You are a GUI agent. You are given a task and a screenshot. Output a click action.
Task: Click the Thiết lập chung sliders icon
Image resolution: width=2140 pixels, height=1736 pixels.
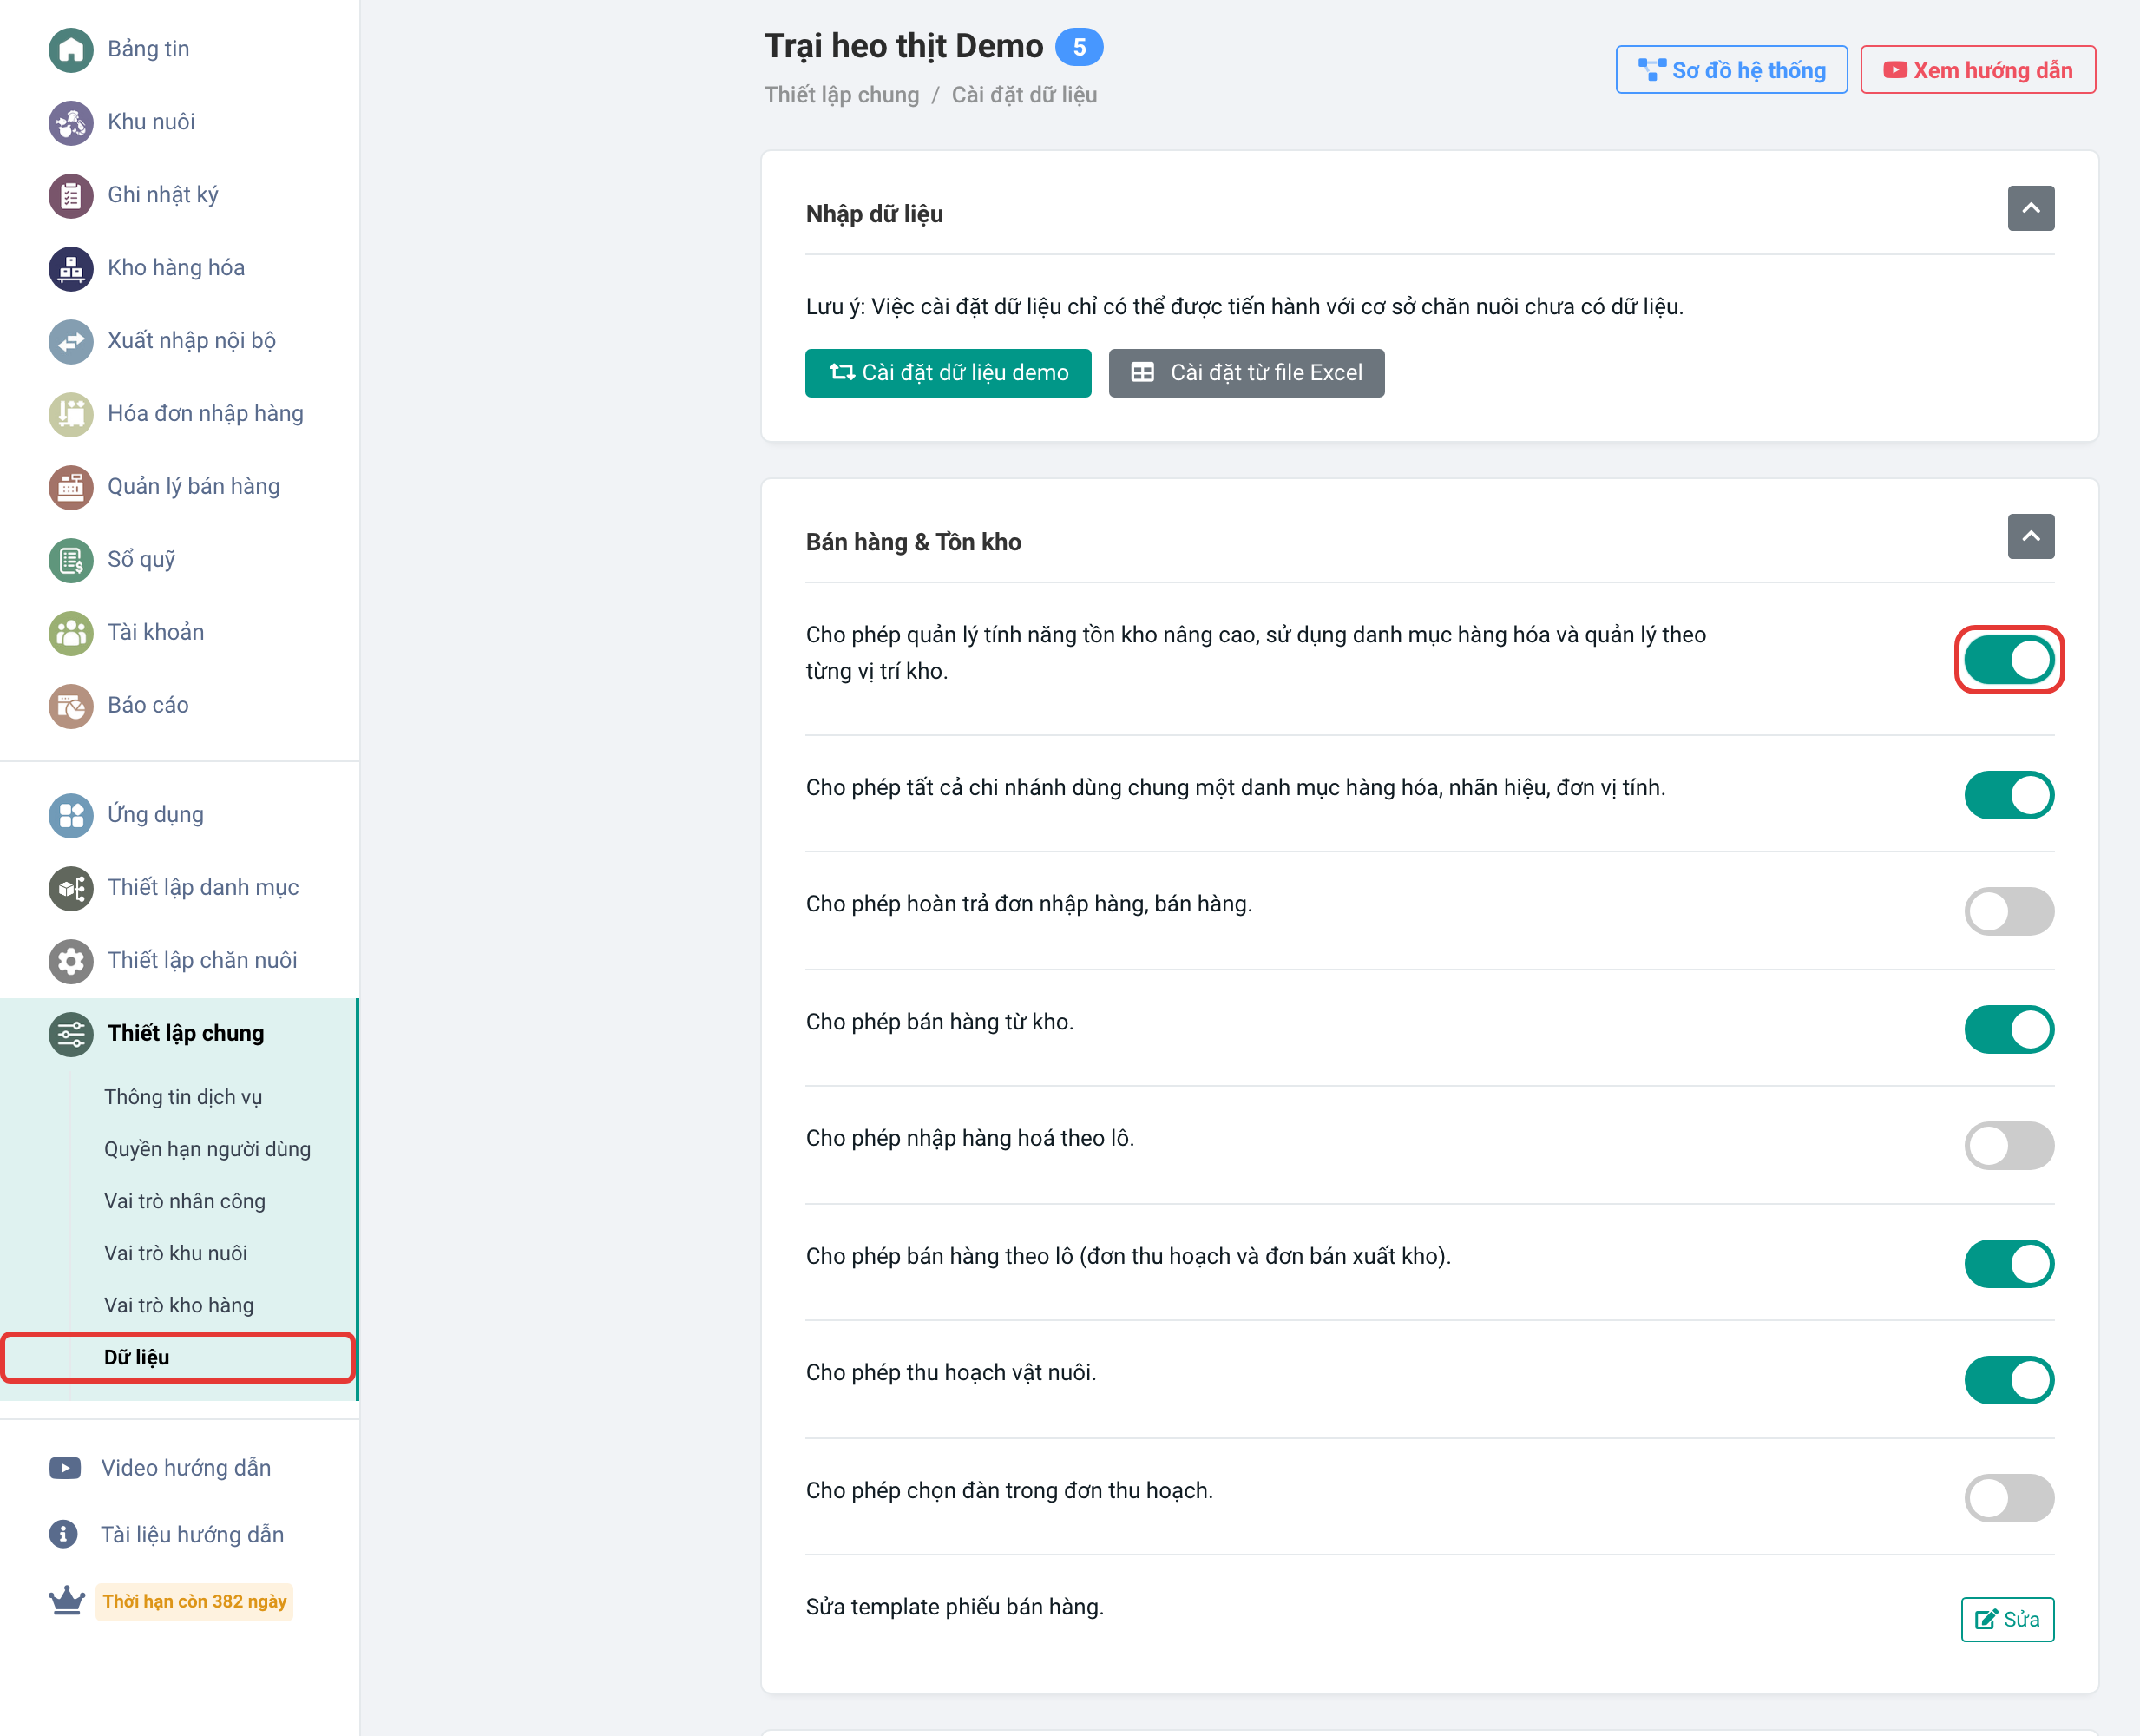pyautogui.click(x=70, y=1034)
